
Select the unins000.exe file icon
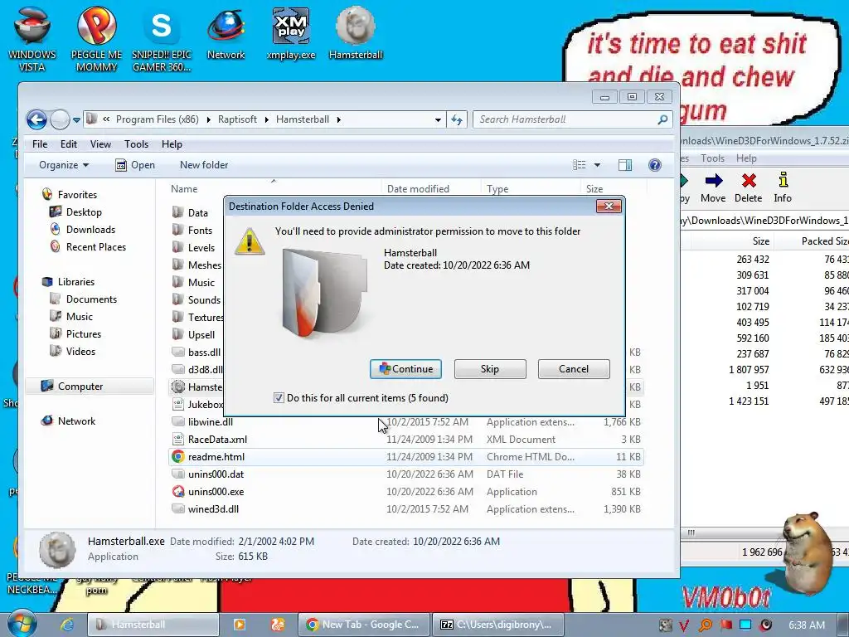click(177, 491)
